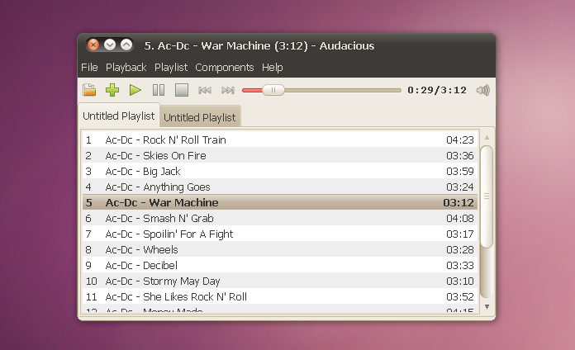575x350 pixels.
Task: Select track Ac-Dc - Skies On Fire
Action: pyautogui.click(x=280, y=155)
